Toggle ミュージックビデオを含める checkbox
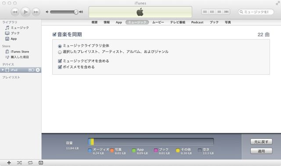This screenshot has width=281, height=166. tap(60, 61)
